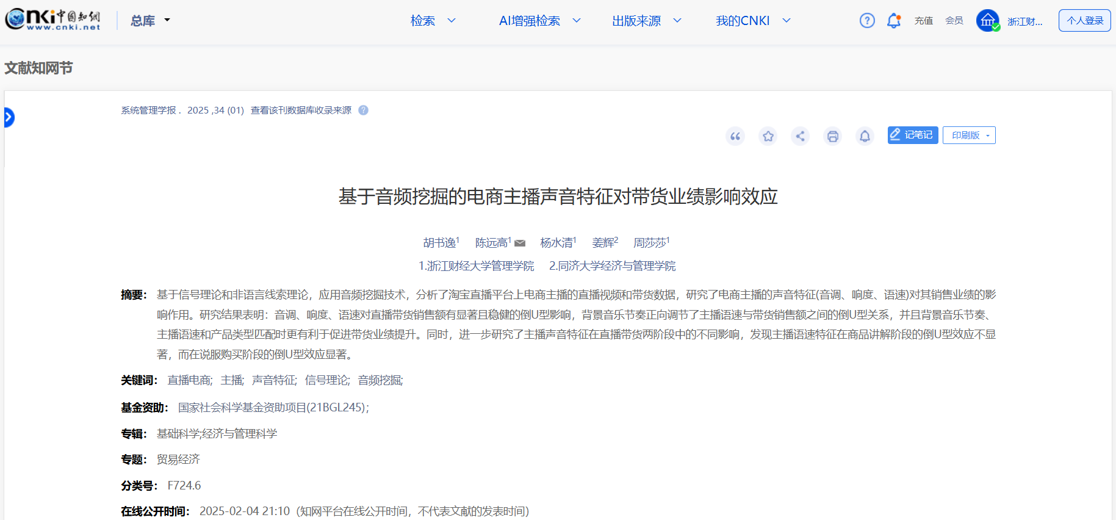Click the 记笔记 button
Image resolution: width=1116 pixels, height=520 pixels.
[912, 135]
